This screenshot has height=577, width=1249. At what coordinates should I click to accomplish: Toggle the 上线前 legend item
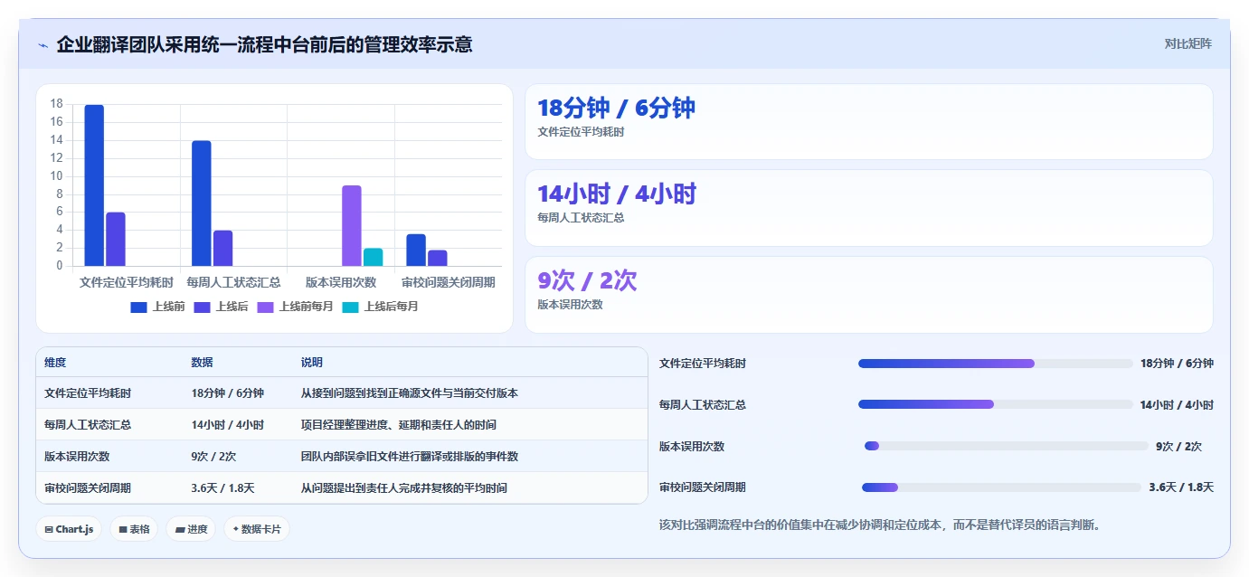157,307
